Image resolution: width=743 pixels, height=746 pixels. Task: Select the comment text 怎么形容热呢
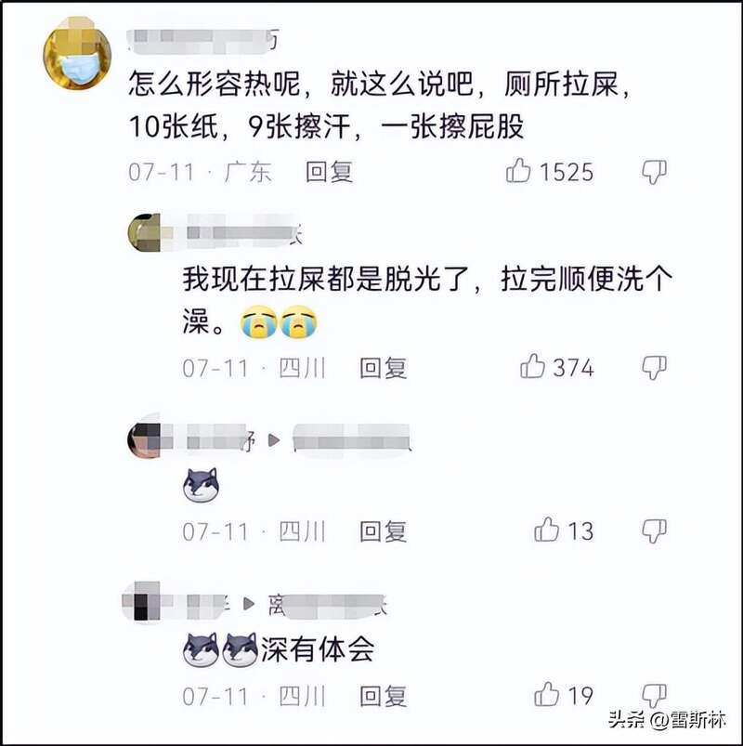215,84
